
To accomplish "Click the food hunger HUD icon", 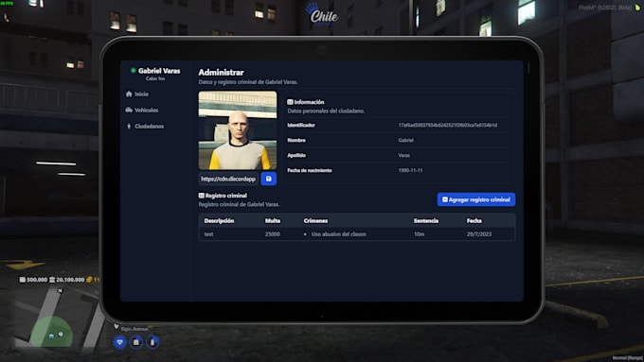I will (136, 342).
